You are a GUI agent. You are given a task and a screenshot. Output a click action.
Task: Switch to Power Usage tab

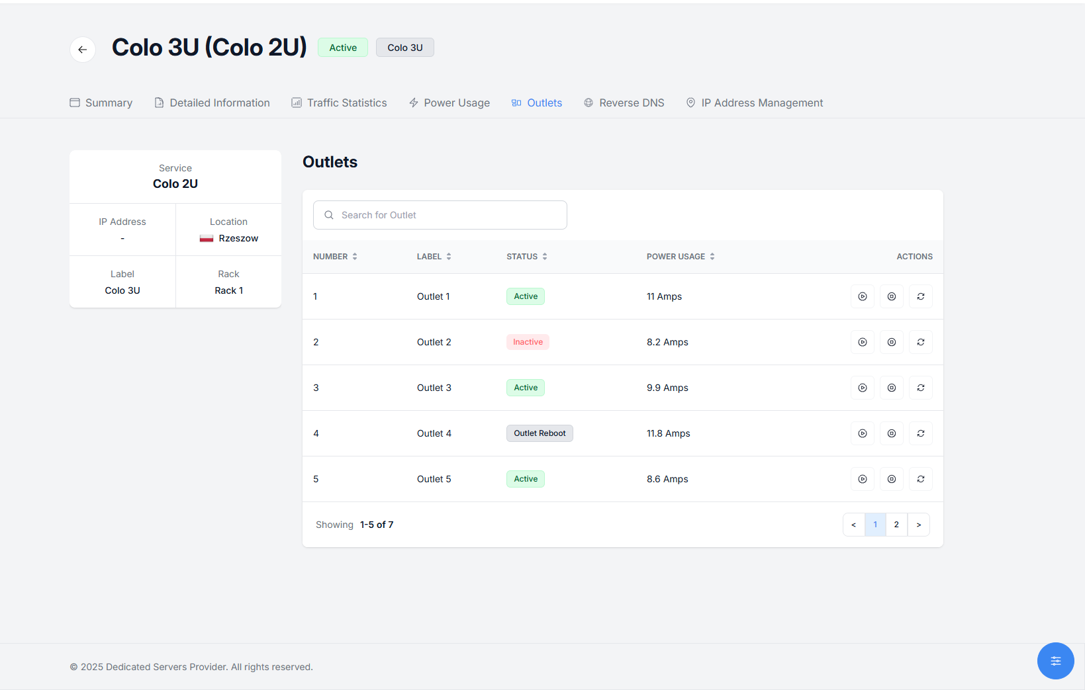tap(449, 103)
